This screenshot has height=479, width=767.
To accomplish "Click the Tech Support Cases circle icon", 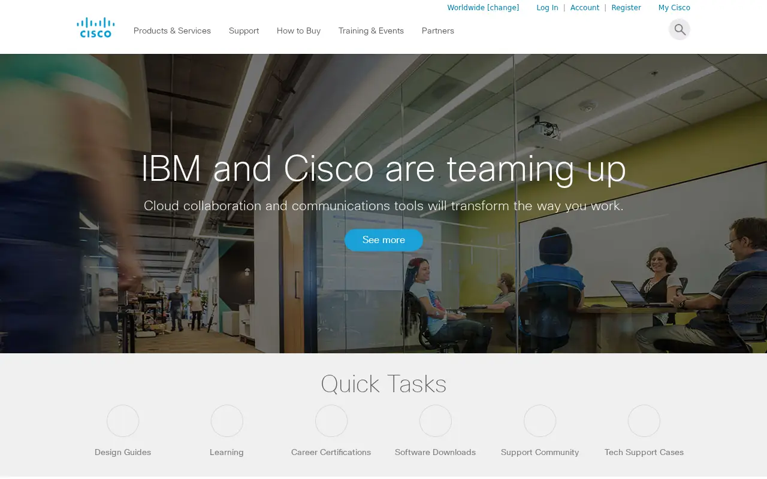I will (644, 421).
